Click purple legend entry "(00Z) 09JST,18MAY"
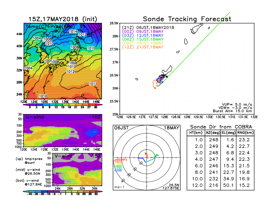This screenshot has height=209, width=271. [x=143, y=31]
